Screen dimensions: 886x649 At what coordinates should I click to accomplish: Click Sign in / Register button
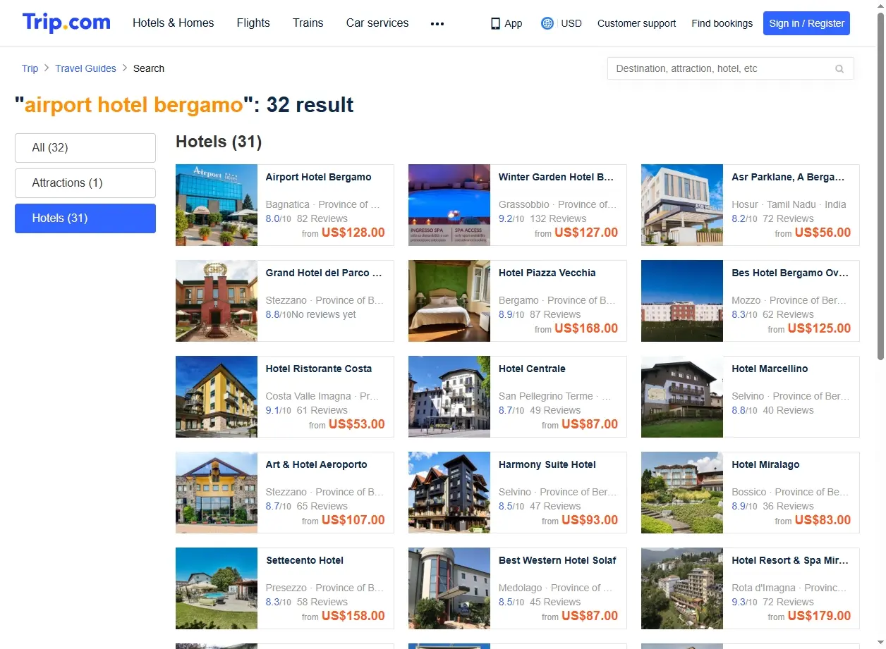click(x=807, y=23)
